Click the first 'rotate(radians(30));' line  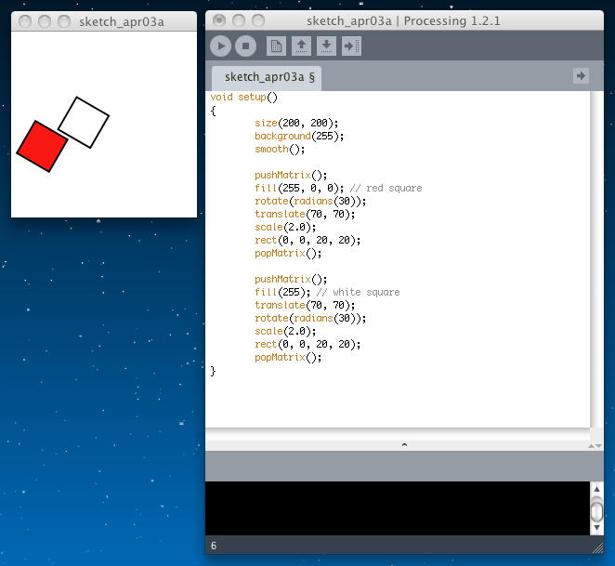pos(310,201)
